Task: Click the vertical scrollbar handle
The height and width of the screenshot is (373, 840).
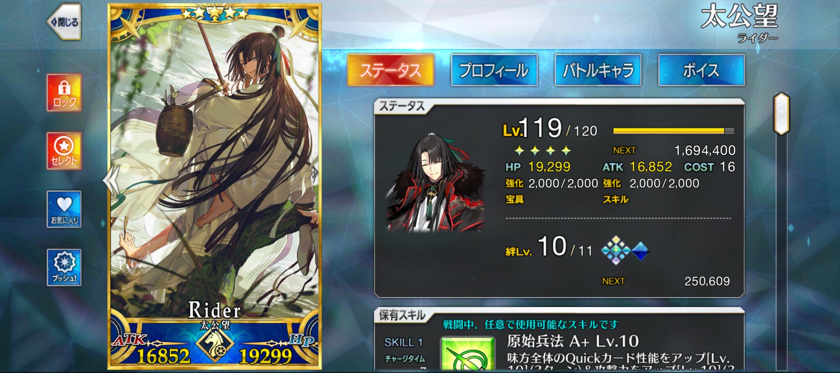Action: 781,114
